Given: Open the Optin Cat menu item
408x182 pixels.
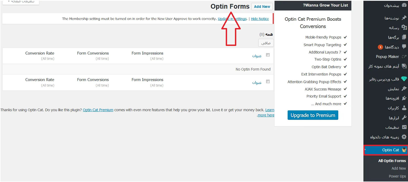Looking at the screenshot, I should (386, 150).
